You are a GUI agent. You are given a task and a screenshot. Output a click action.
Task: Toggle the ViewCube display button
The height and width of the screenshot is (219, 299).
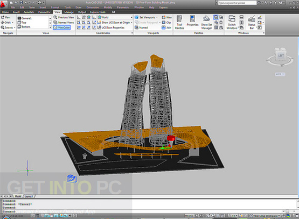pyautogui.click(x=62, y=27)
